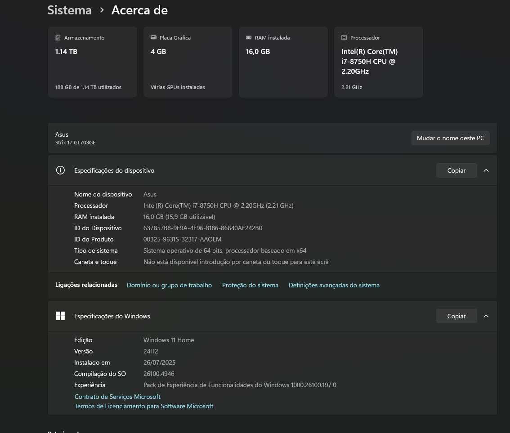This screenshot has height=433, width=510.
Task: Click the Tipo de sistema label
Action: pos(96,250)
